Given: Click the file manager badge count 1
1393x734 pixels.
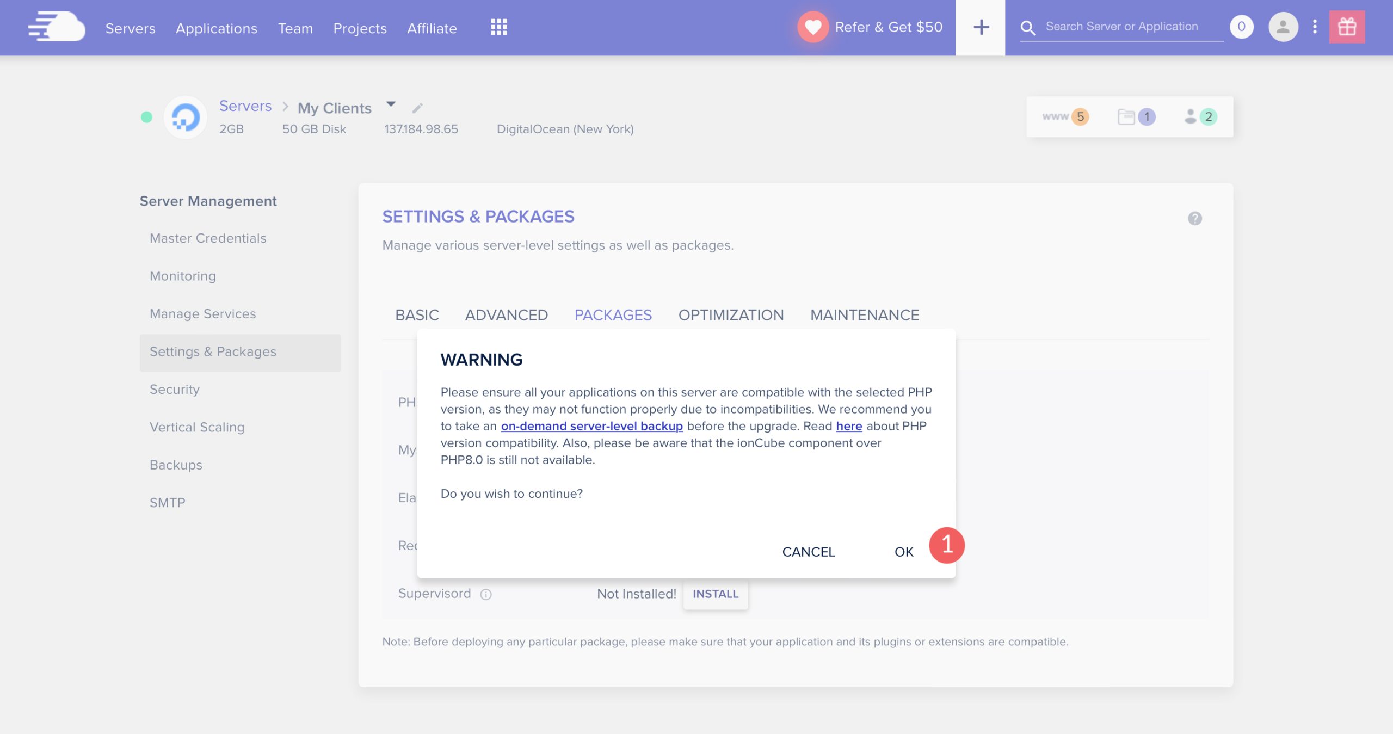Looking at the screenshot, I should 1148,117.
